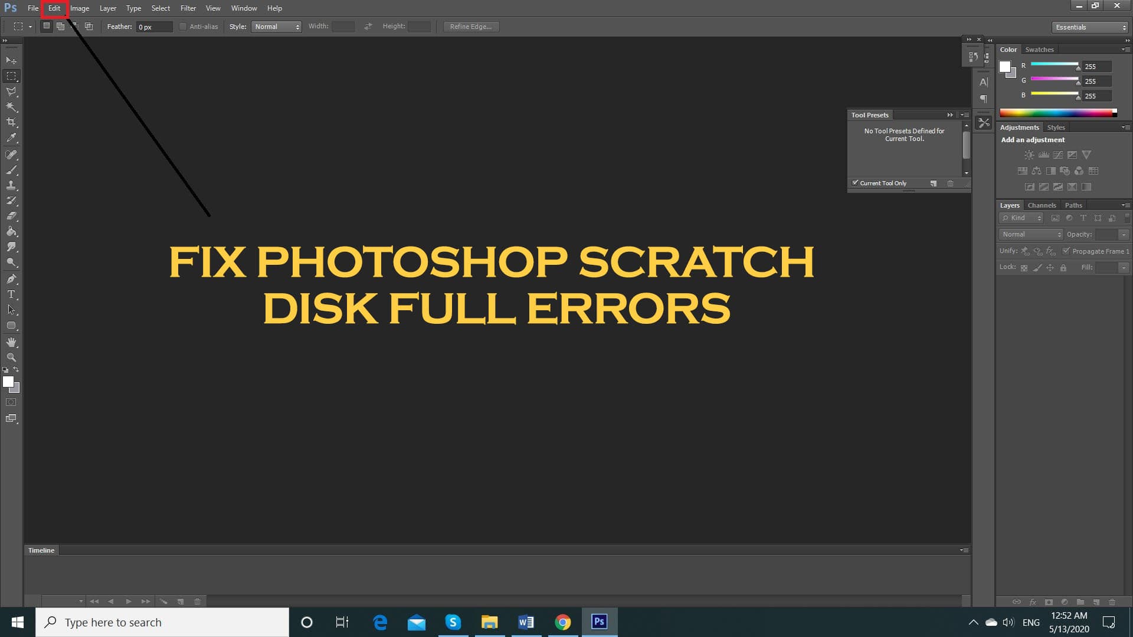The width and height of the screenshot is (1133, 637).
Task: Open the Paragraph panel icon
Action: pyautogui.click(x=983, y=98)
